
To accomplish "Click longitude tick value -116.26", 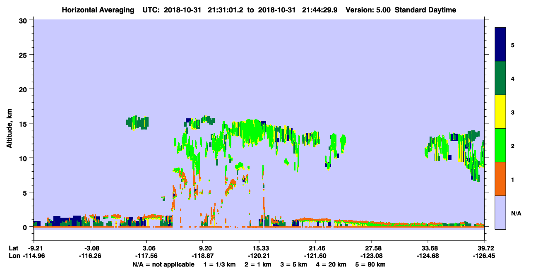I will tap(90, 256).
